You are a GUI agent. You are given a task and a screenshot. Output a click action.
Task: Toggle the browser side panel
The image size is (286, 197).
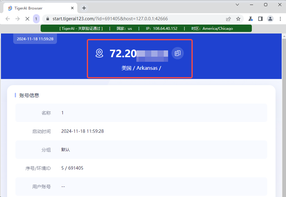pyautogui.click(x=260, y=19)
